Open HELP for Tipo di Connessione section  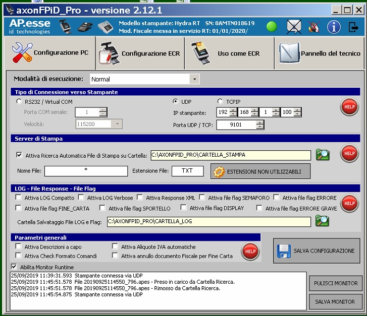[x=349, y=107]
